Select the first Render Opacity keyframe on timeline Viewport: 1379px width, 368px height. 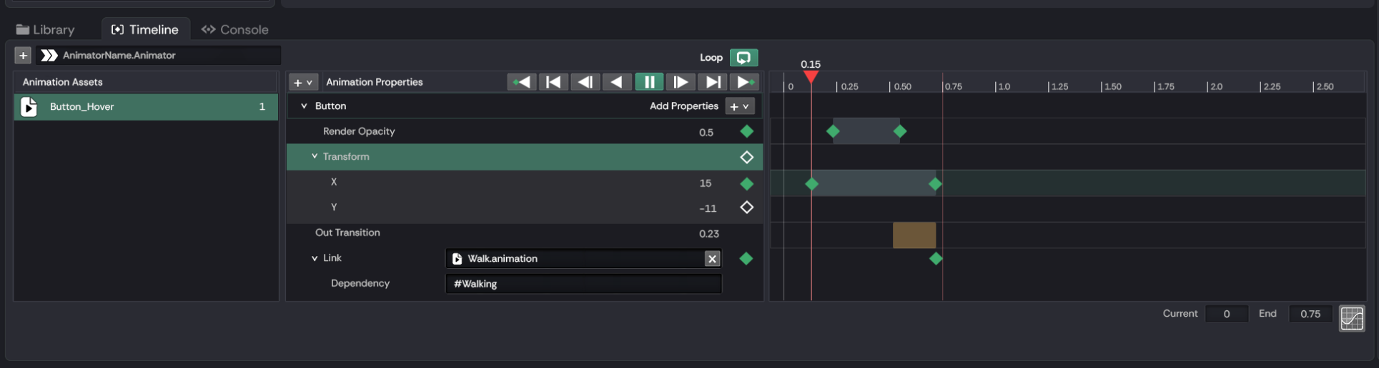click(833, 131)
